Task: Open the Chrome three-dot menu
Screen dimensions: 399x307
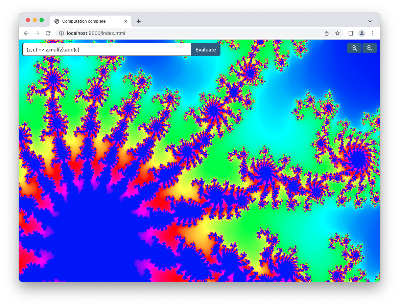Action: [373, 33]
